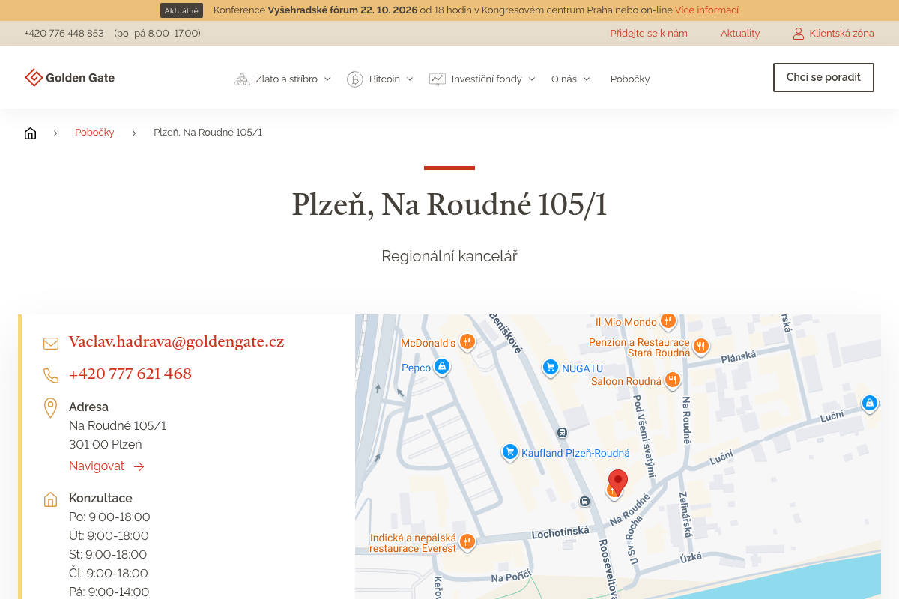
Task: Expand the Zlato a stříbro menu
Action: (x=282, y=79)
